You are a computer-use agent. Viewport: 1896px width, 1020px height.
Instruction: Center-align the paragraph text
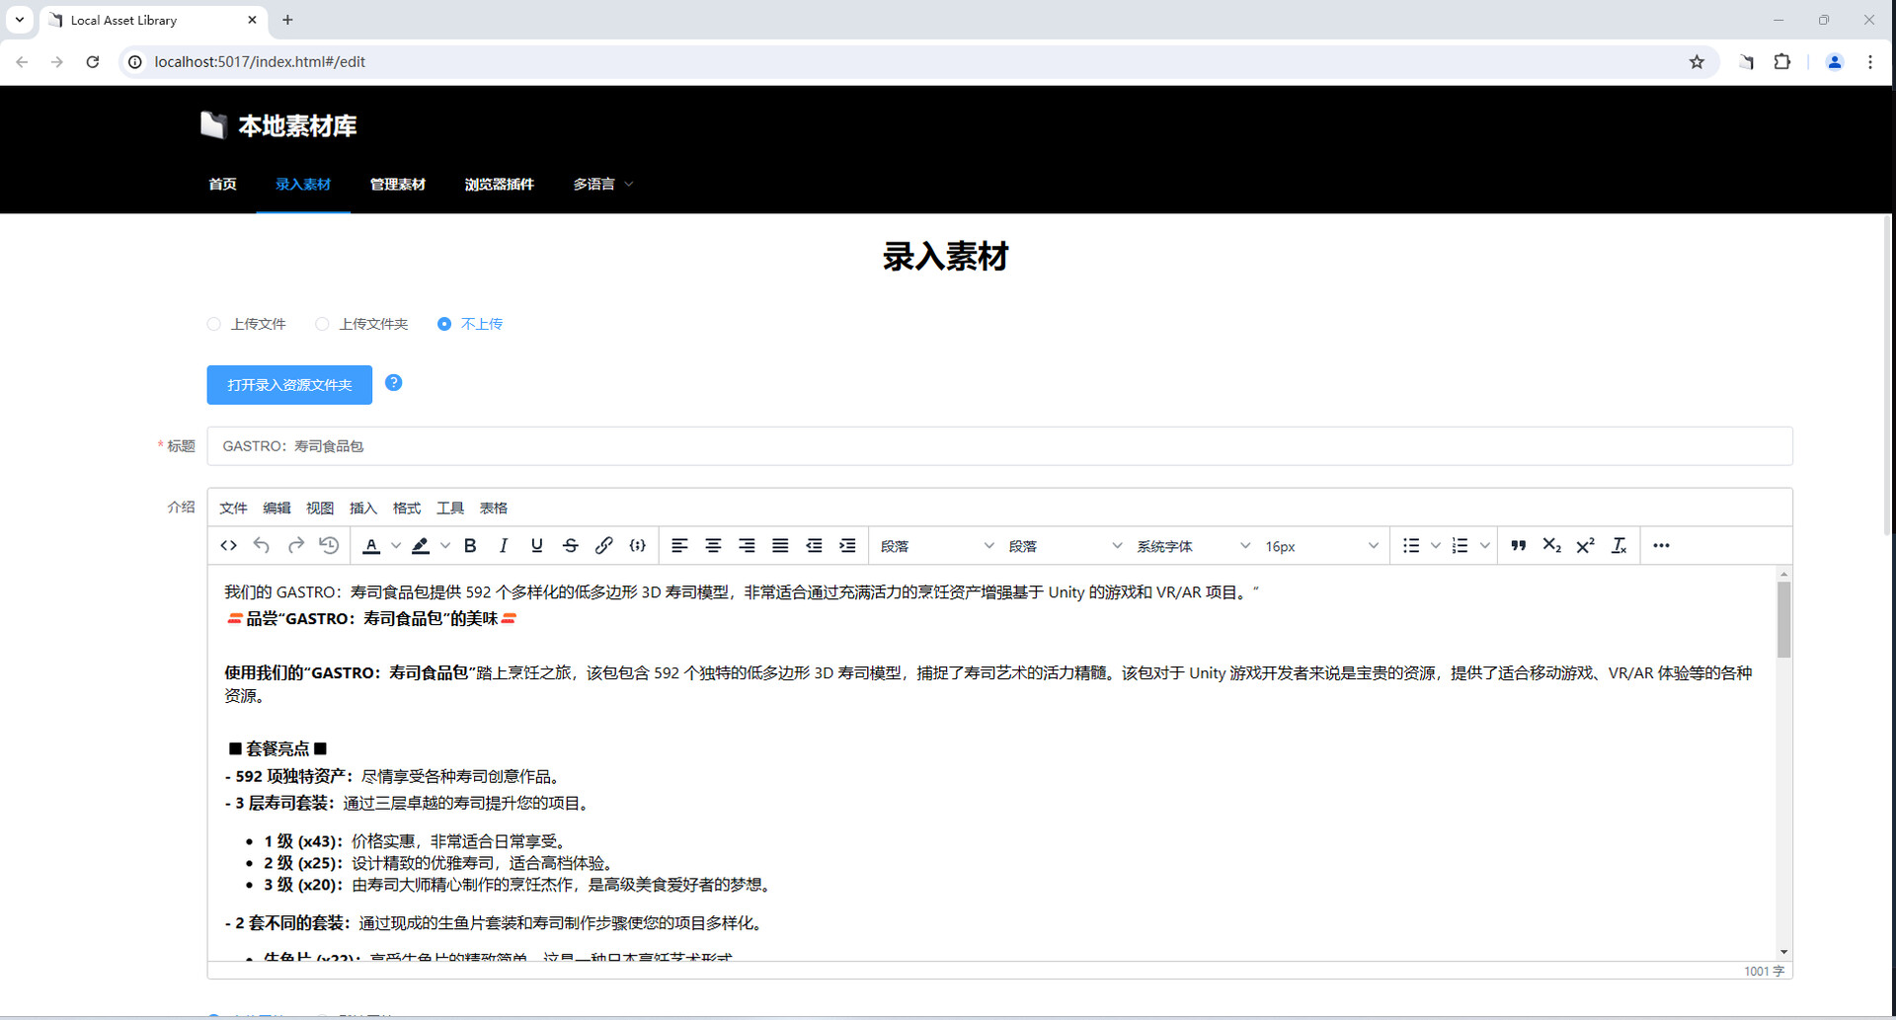click(713, 546)
